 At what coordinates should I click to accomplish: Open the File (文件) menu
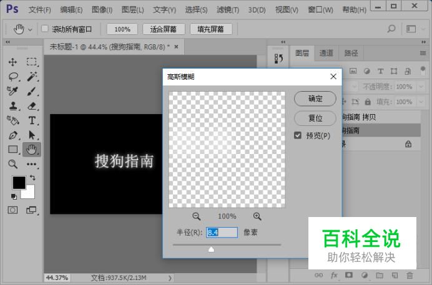click(x=40, y=10)
